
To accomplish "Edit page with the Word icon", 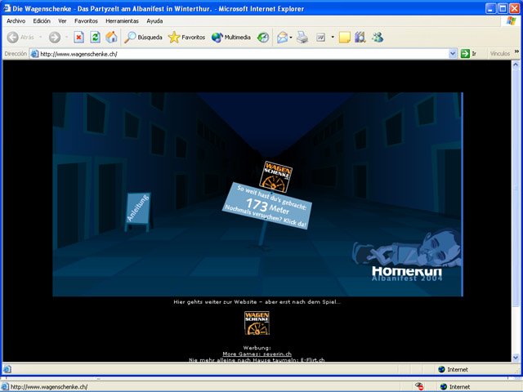I will (321, 37).
